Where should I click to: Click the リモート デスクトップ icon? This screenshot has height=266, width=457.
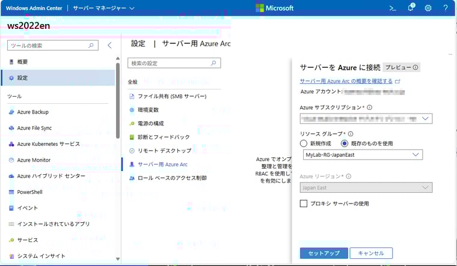(x=132, y=151)
